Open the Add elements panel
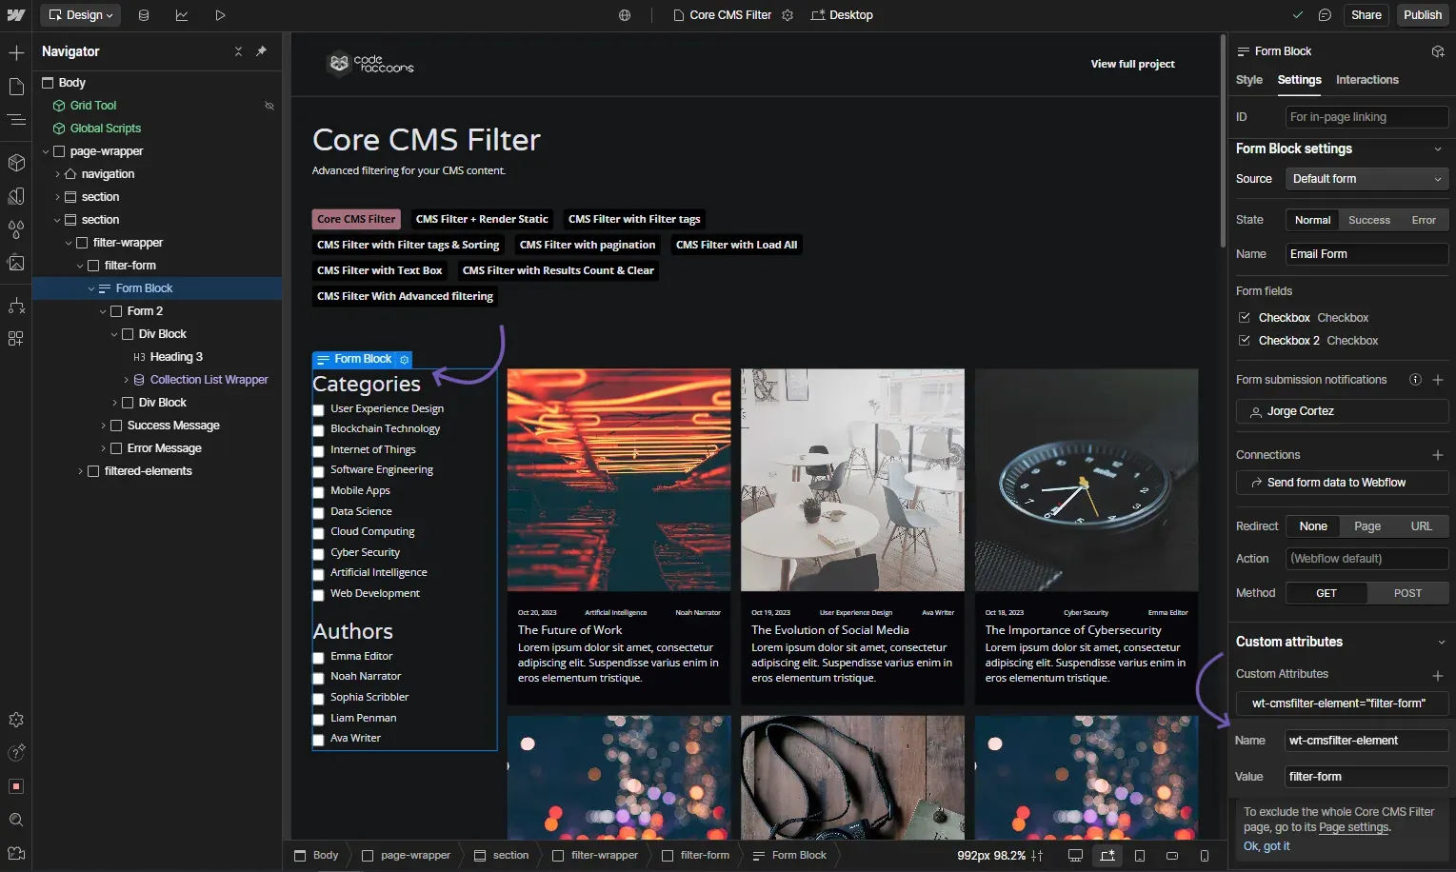The image size is (1456, 872). (16, 53)
